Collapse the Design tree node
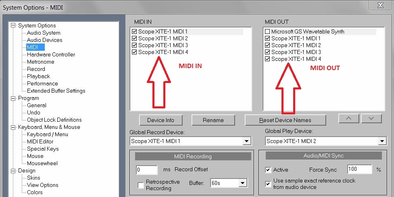Image resolution: width=394 pixels, height=197 pixels. (13, 171)
